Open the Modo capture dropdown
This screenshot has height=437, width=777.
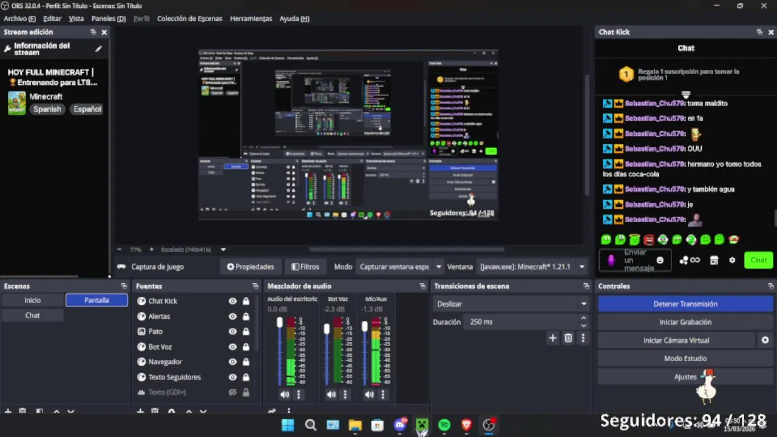click(x=401, y=266)
